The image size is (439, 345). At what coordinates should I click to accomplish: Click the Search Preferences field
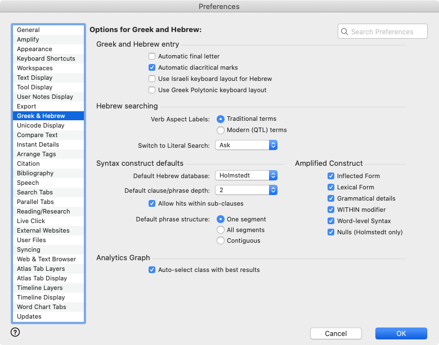click(x=387, y=32)
